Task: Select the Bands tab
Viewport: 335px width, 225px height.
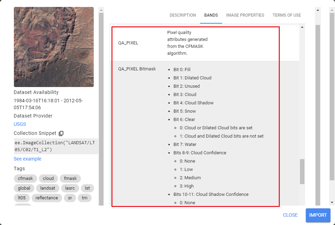Action: click(x=211, y=15)
